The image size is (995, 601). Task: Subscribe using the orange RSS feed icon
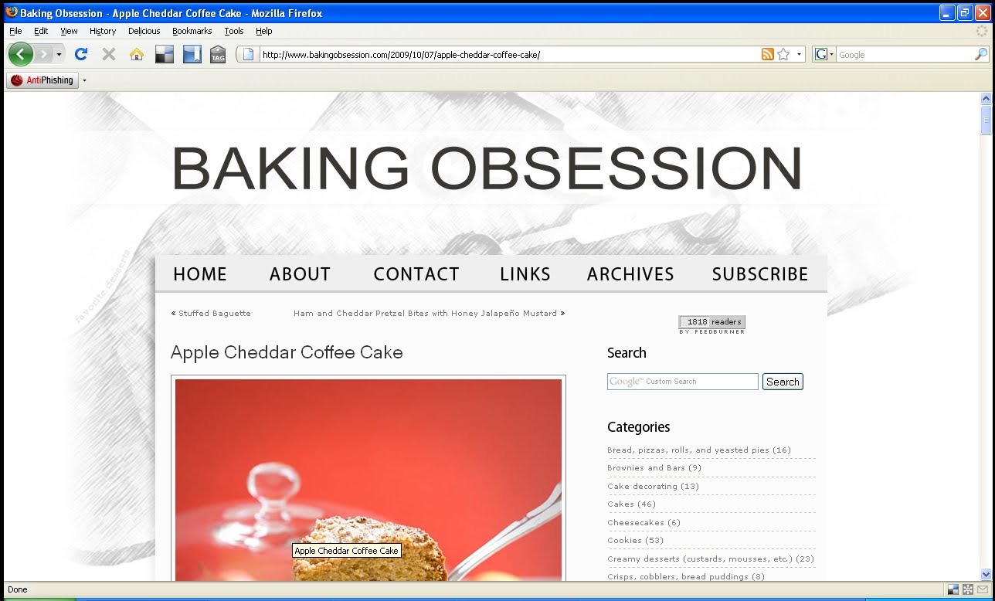(767, 54)
